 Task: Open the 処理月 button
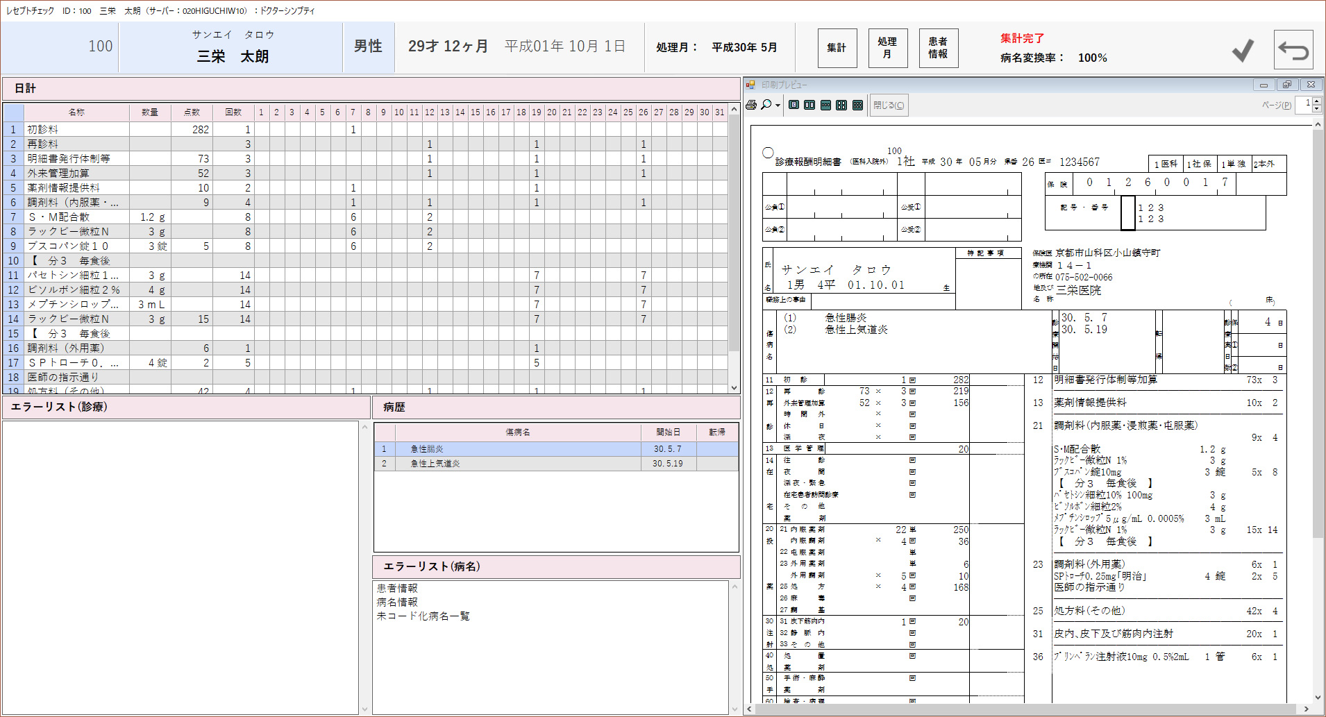tap(887, 48)
